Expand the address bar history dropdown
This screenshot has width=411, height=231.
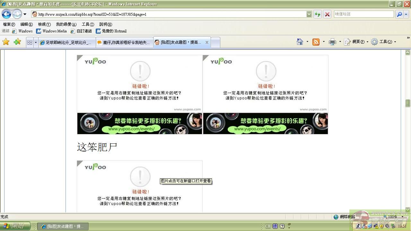[309, 14]
